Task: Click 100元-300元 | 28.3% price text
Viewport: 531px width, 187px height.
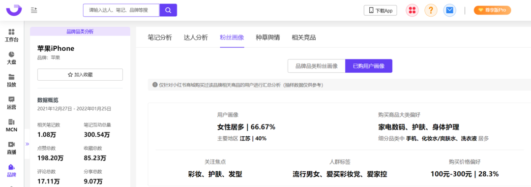Action: 465,174
